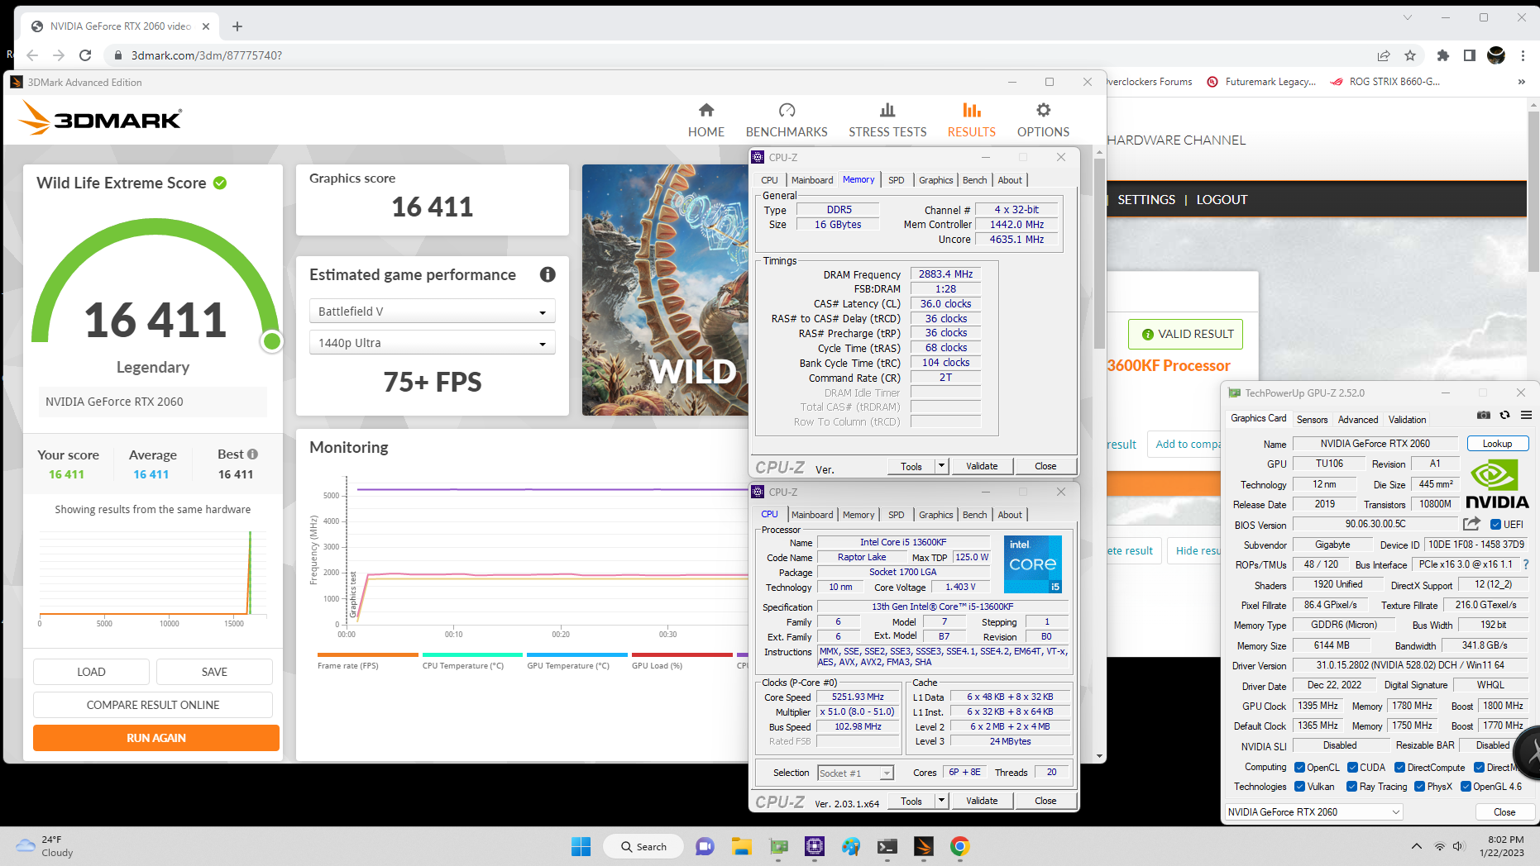Click the info icon next to Best score
The width and height of the screenshot is (1540, 866).
(x=253, y=454)
